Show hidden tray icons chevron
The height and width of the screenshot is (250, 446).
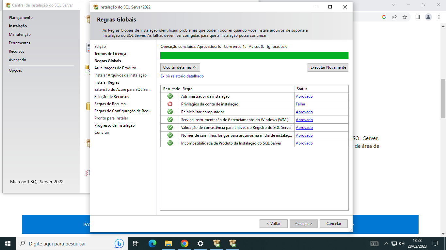(386, 243)
